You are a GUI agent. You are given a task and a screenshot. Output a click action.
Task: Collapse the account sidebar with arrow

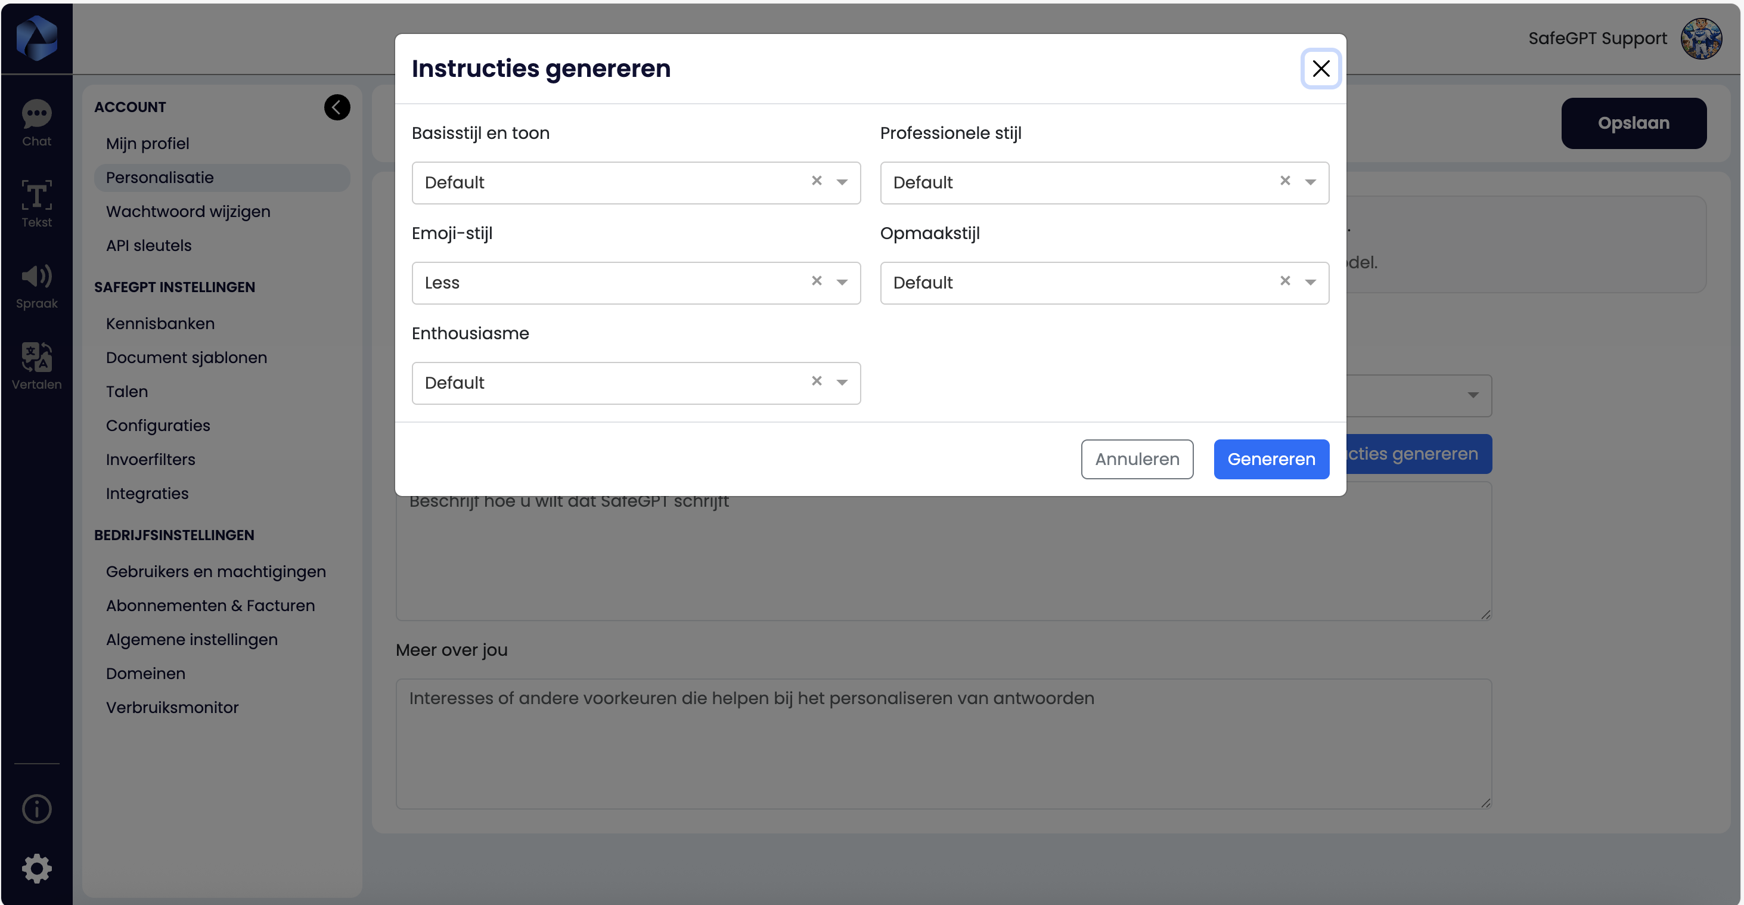tap(337, 107)
